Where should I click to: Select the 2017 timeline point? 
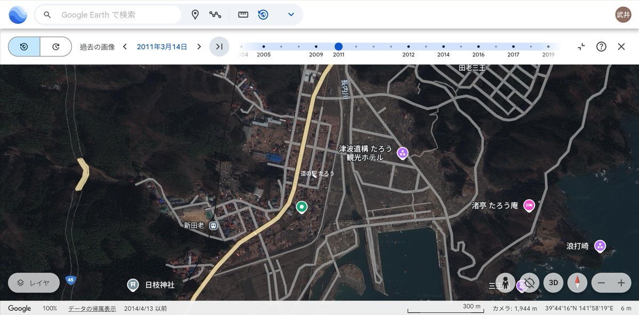(x=513, y=47)
